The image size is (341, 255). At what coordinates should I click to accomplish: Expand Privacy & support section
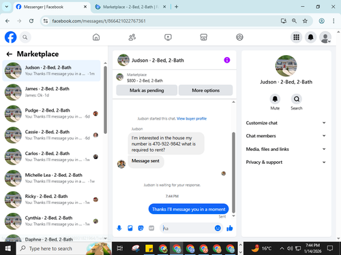[286, 162]
